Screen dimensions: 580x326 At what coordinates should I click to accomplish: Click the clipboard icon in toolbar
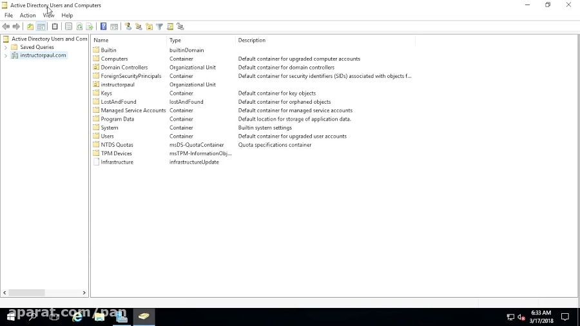(x=55, y=26)
